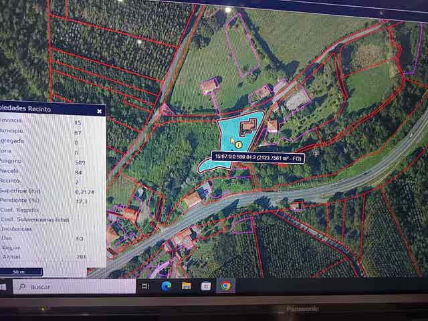The width and height of the screenshot is (428, 321).
Task: Open Task View in the taskbar
Action: click(x=146, y=286)
